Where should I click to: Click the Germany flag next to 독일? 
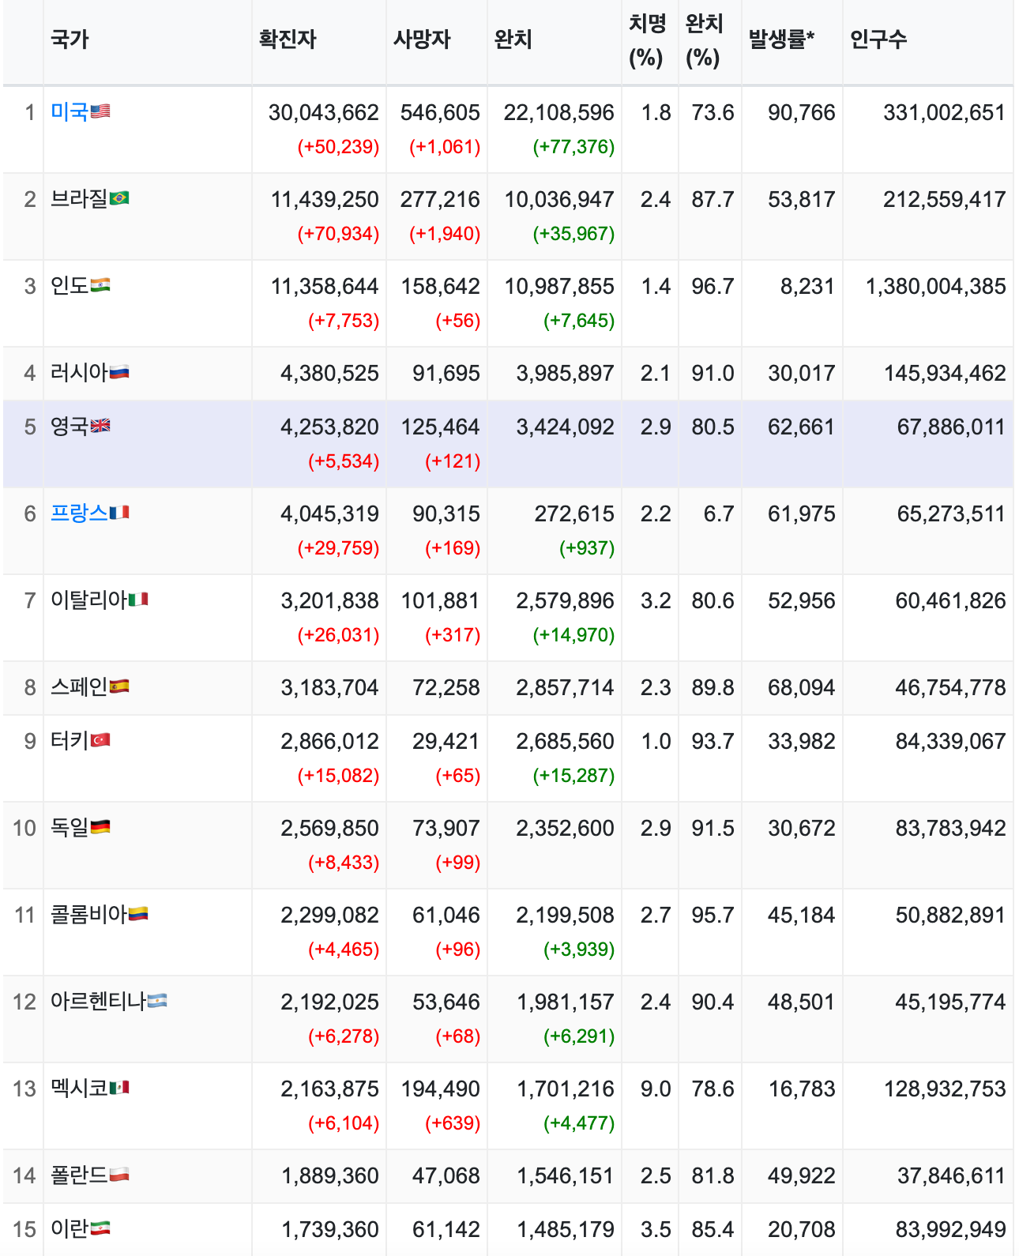pos(100,827)
